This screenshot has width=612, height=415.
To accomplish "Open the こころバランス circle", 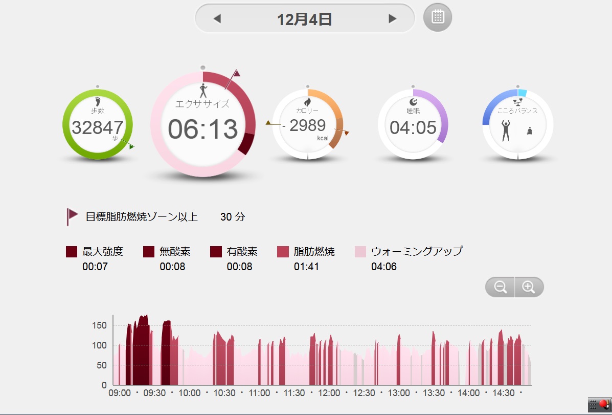I will [x=517, y=124].
